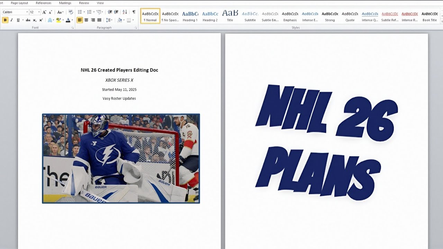Click the Line Spacing icon
This screenshot has width=443, height=249.
coord(109,20)
